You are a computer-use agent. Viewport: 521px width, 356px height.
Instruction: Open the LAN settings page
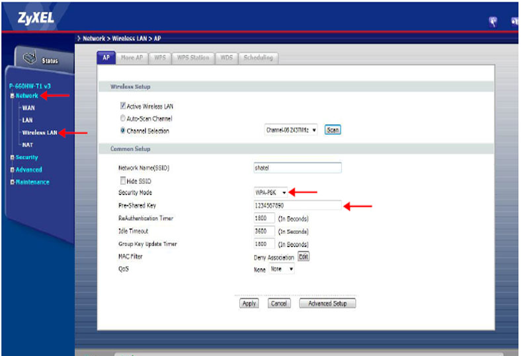pyautogui.click(x=27, y=120)
